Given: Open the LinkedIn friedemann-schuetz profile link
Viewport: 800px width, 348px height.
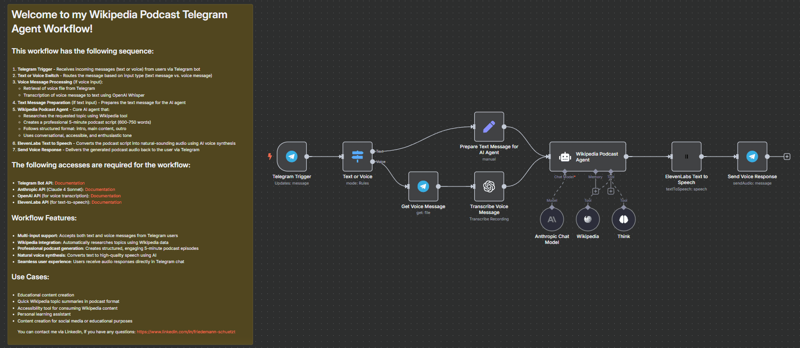Looking at the screenshot, I should pyautogui.click(x=186, y=332).
